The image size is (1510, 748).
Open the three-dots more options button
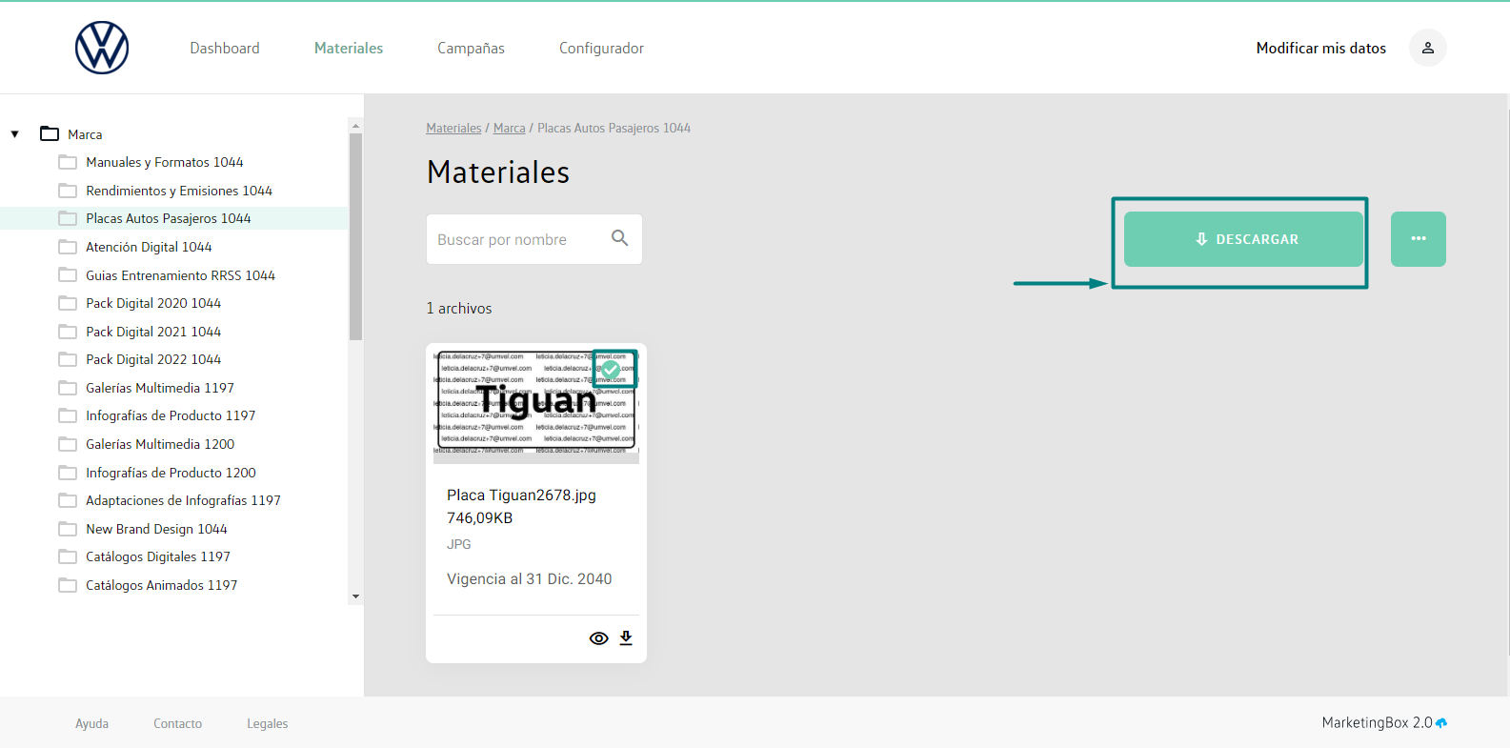click(1418, 239)
